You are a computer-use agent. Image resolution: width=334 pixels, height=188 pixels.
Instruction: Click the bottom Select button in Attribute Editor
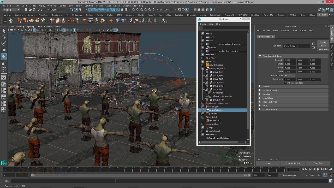click(x=268, y=163)
